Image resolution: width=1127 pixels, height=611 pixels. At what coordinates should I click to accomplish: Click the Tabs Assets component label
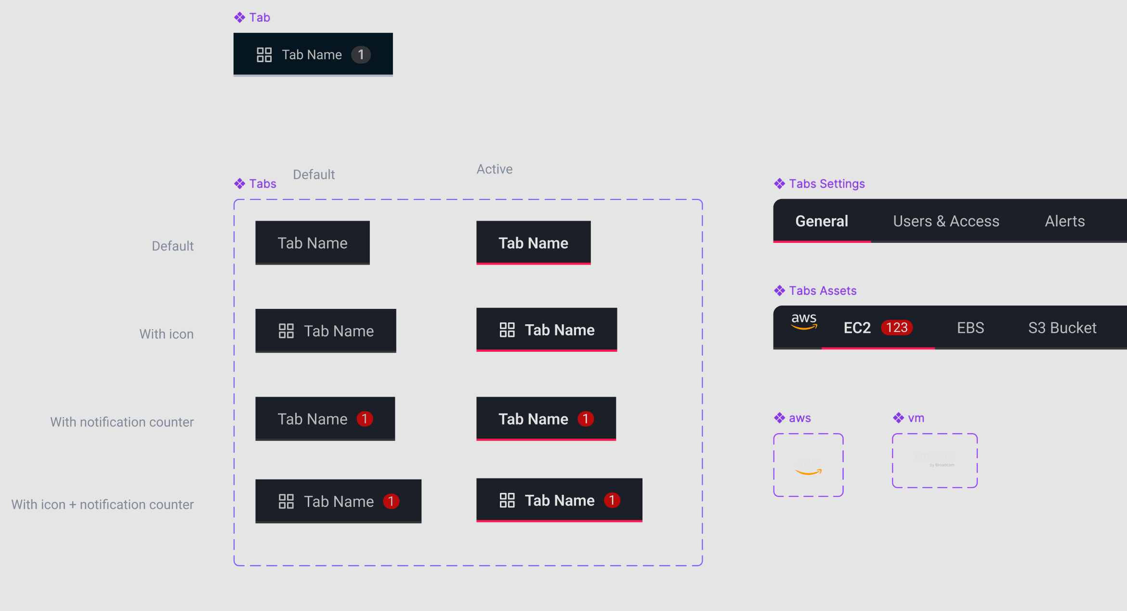click(x=823, y=291)
